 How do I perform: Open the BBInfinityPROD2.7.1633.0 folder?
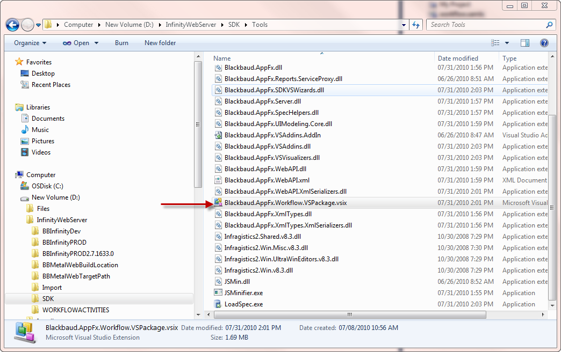coord(78,254)
